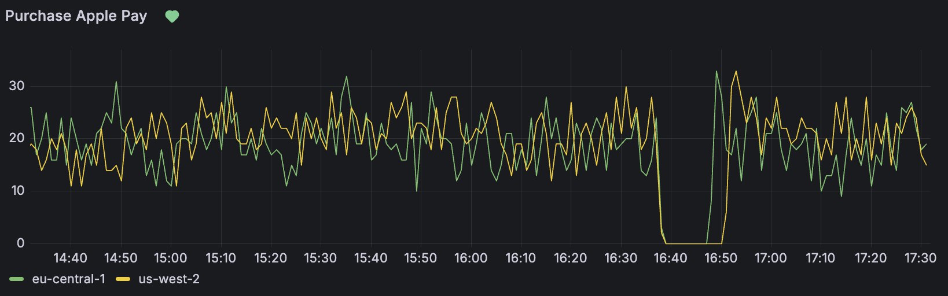Screen dimensions: 948x296
Task: Click the yellow us-west-2 color swatch
Action: point(124,279)
